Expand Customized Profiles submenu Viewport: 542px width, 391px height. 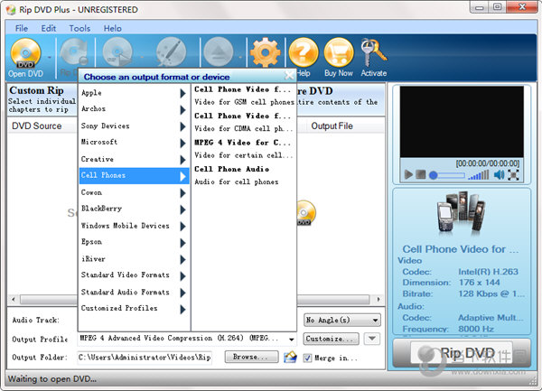pos(134,309)
